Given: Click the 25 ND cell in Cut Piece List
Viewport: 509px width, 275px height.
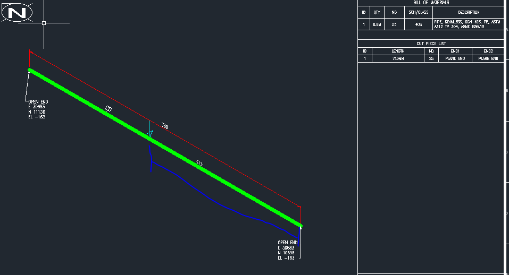Looking at the screenshot, I should click(431, 58).
